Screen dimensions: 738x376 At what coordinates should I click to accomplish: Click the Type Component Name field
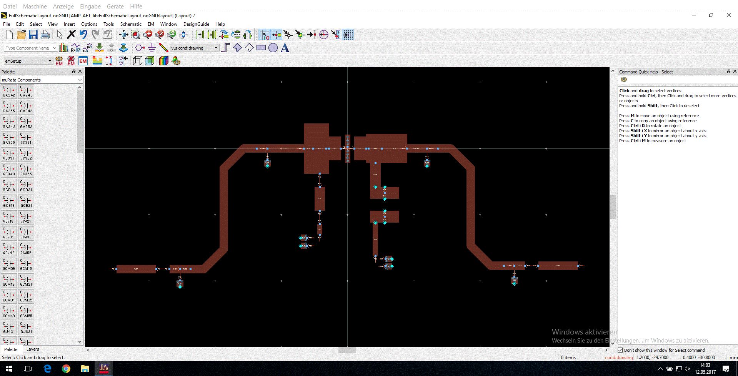(x=31, y=48)
